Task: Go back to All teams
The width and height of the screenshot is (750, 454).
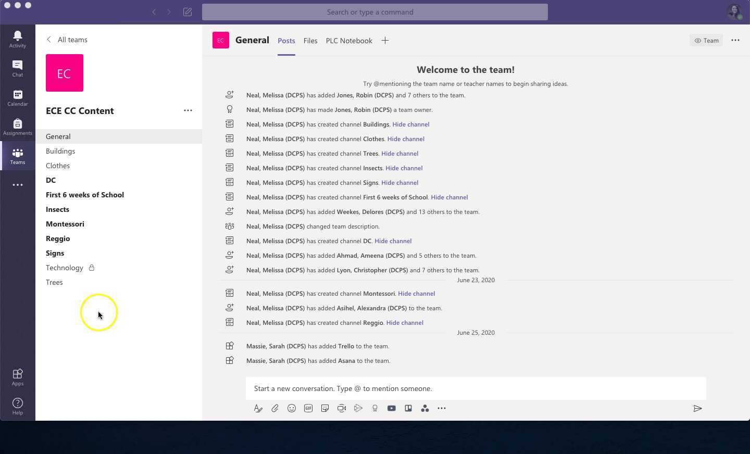Action: [x=67, y=40]
